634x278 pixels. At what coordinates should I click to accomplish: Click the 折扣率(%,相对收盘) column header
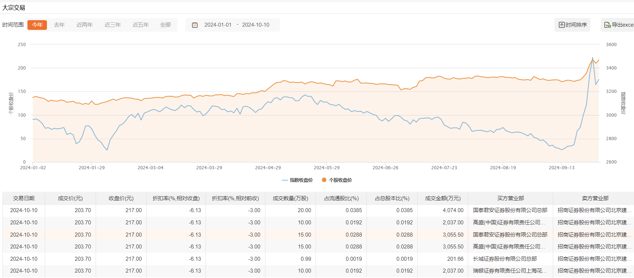pyautogui.click(x=176, y=198)
